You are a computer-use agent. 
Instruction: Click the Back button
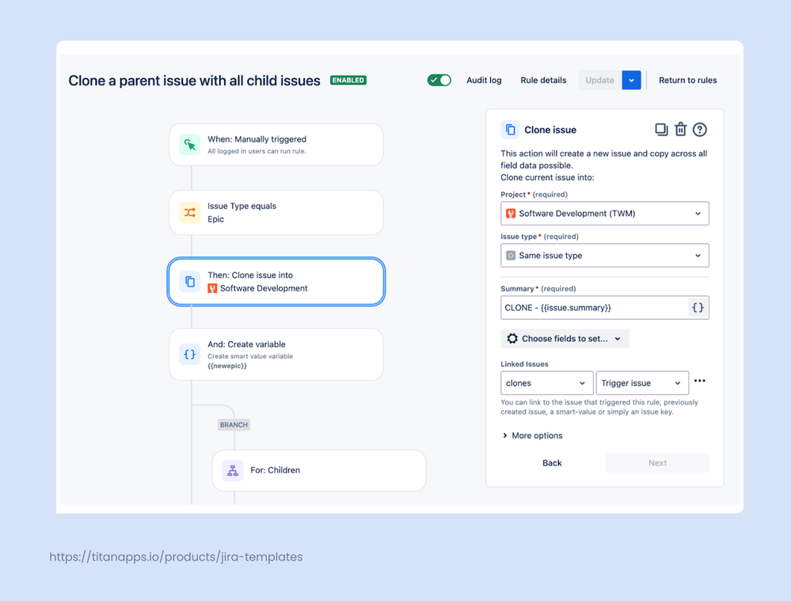click(552, 463)
